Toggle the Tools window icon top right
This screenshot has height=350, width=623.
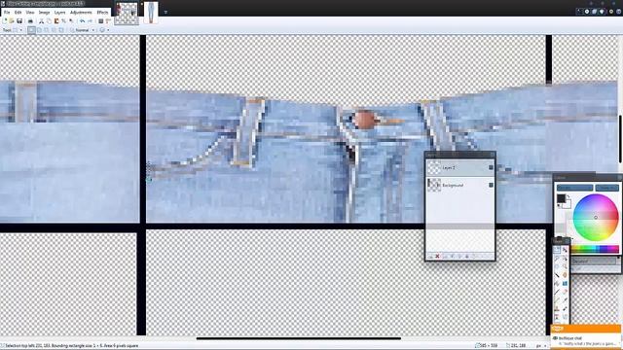point(579,12)
